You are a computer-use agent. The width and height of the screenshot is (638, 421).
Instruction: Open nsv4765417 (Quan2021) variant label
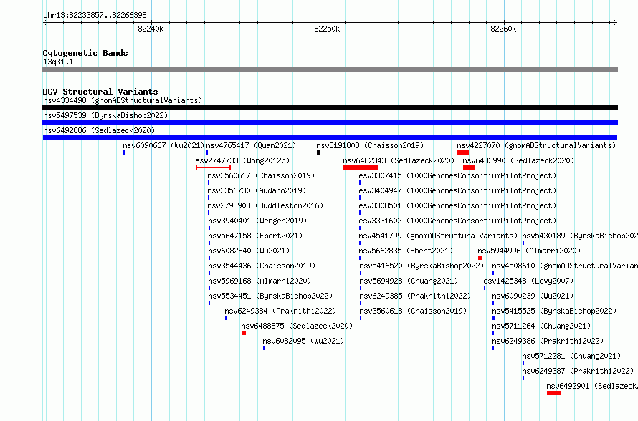tap(251, 145)
